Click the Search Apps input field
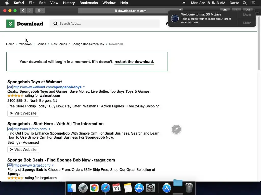The width and height of the screenshot is (261, 195). click(105, 24)
